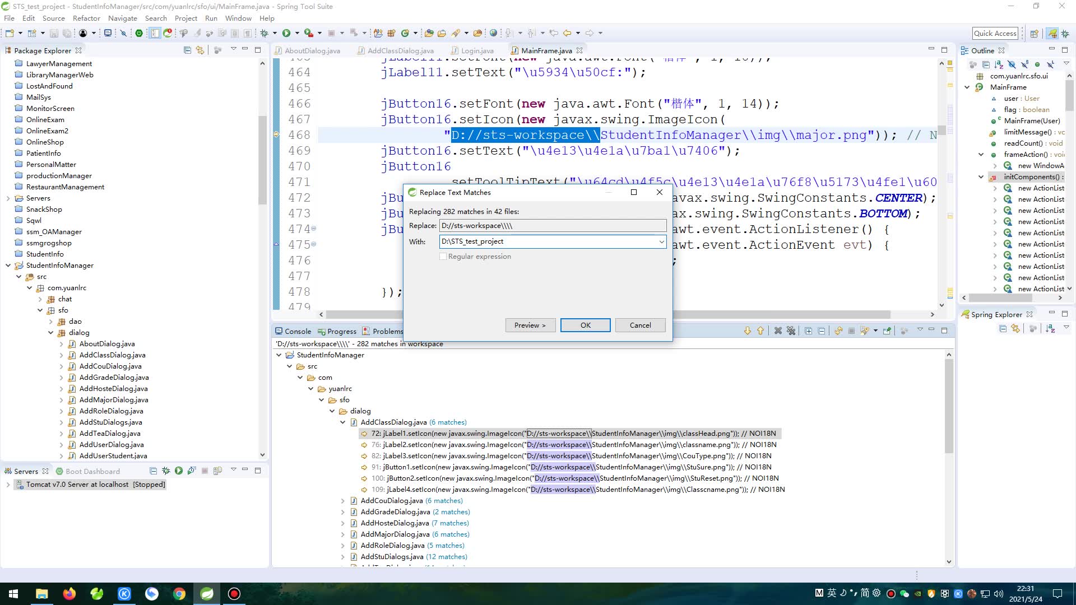The width and height of the screenshot is (1076, 605).
Task: Collapse all search results icon
Action: (x=821, y=331)
